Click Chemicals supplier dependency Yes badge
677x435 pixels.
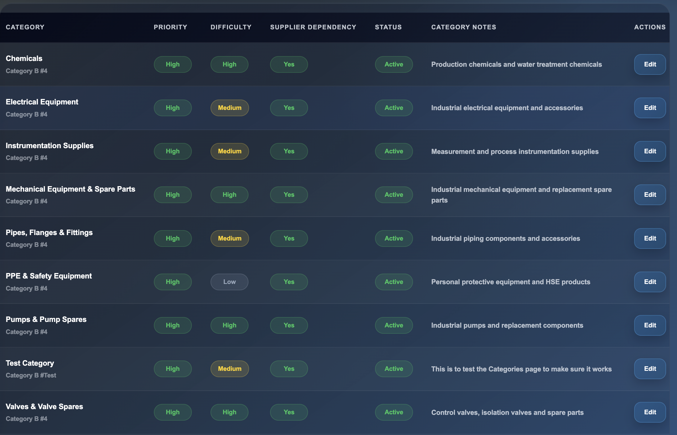(x=289, y=64)
